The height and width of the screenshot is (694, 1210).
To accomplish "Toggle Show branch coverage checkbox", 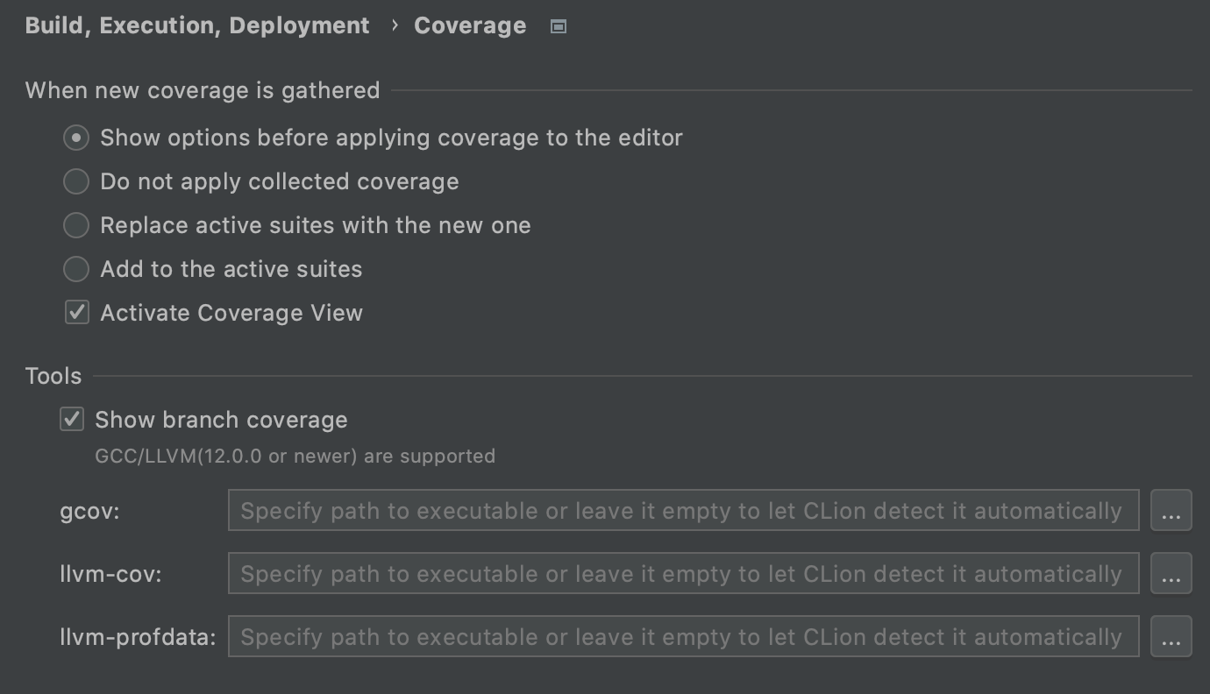I will (x=72, y=419).
